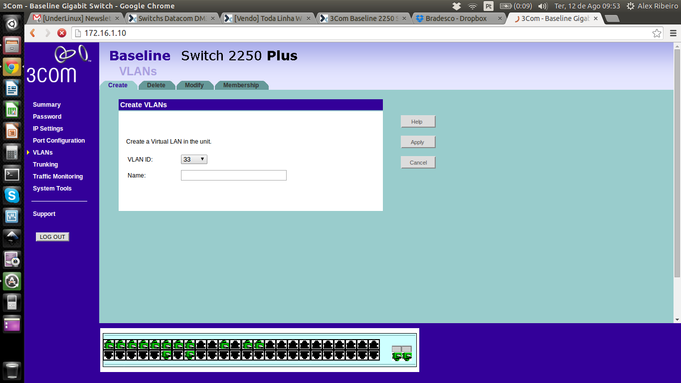Switch to the Modify tab
Viewport: 681px width, 383px height.
point(194,85)
